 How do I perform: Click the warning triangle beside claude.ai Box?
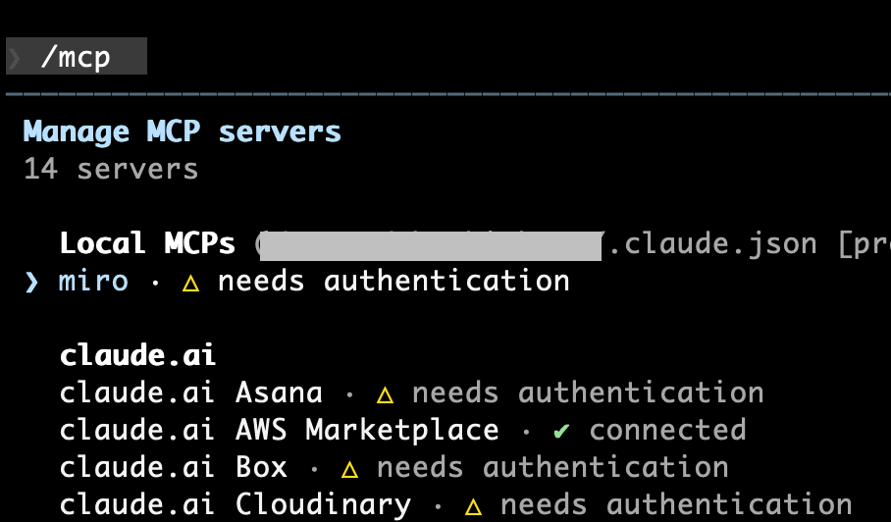point(350,468)
